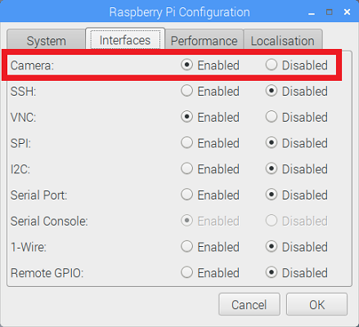Select the Disabled radio for Camera
This screenshot has height=327, width=359.
coord(271,65)
